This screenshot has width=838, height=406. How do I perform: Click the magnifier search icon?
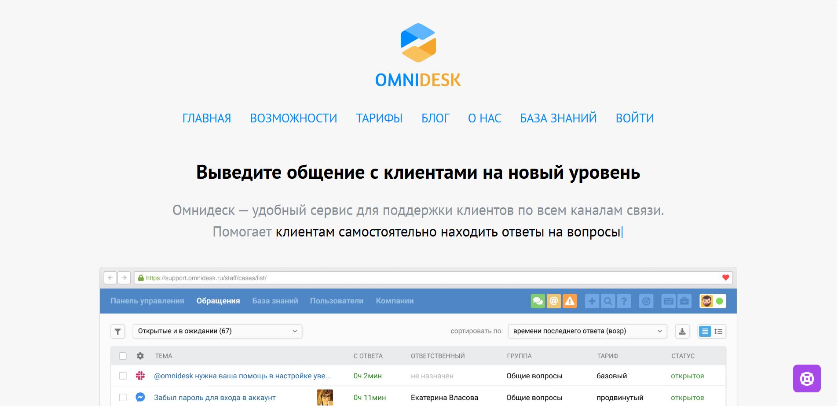[x=608, y=301]
